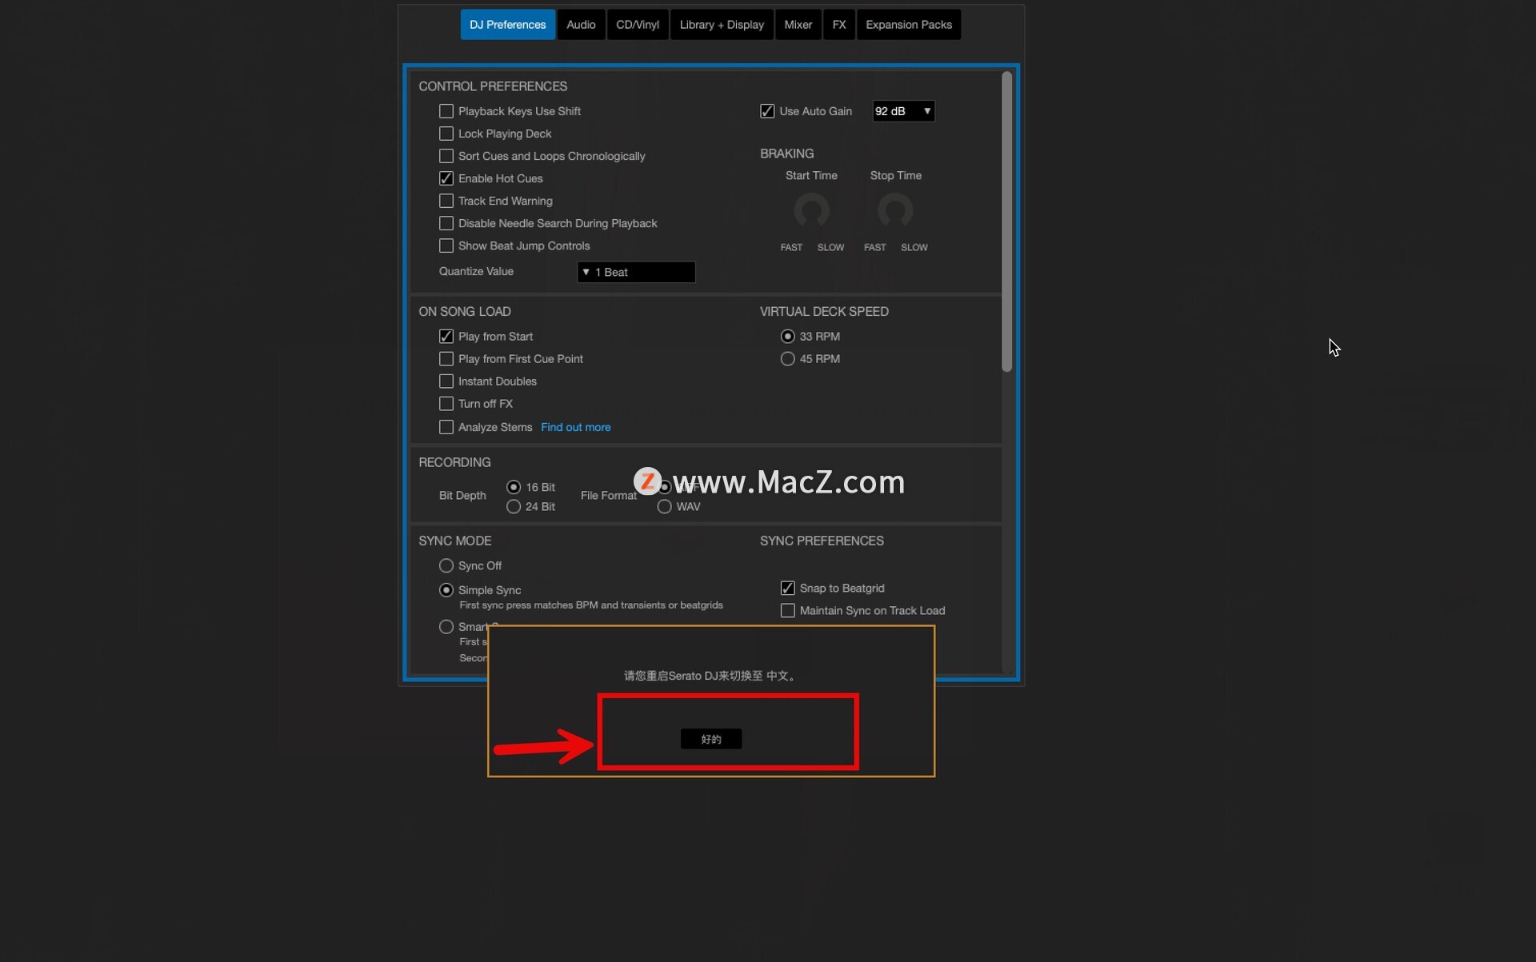The height and width of the screenshot is (962, 1536).
Task: Open the Mixer tab
Action: pos(798,25)
